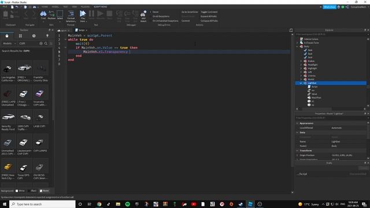
Task: Collapse the Appearance properties section
Action: (297, 123)
